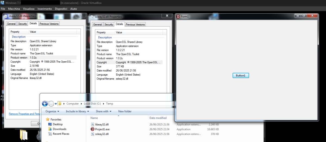The height and width of the screenshot is (142, 326).
Task: Select the Project1.exe Delphi icon in Explorer
Action: (93, 129)
